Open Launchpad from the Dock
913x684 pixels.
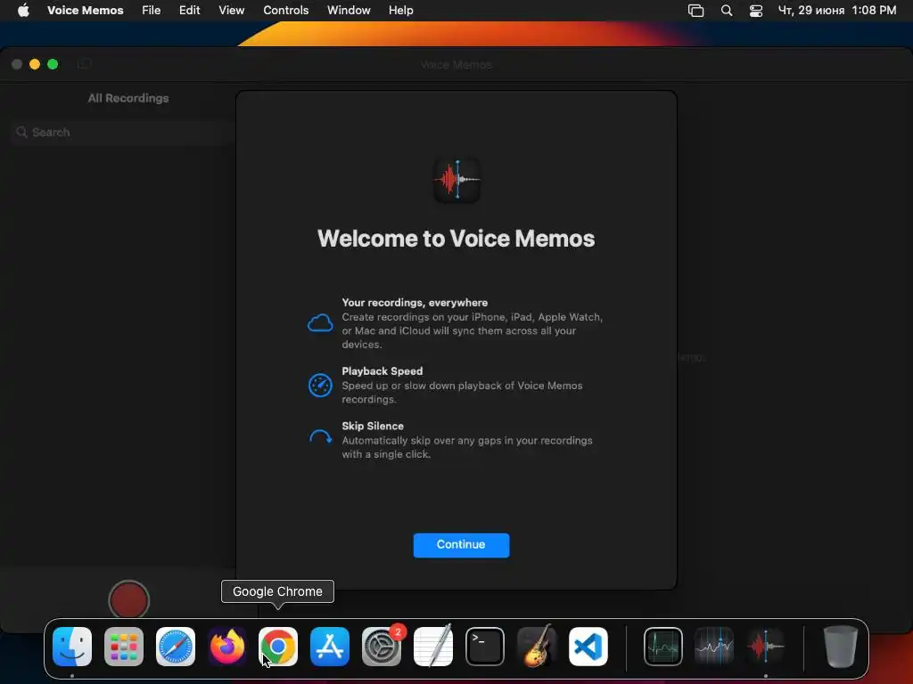(124, 647)
